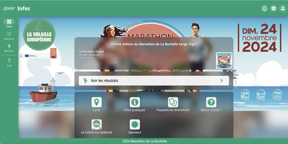
Task: Open the Carte map pin icon
Action: tap(96, 102)
